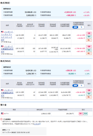Click 現売 for VYM in 特定 account

(89, 50)
